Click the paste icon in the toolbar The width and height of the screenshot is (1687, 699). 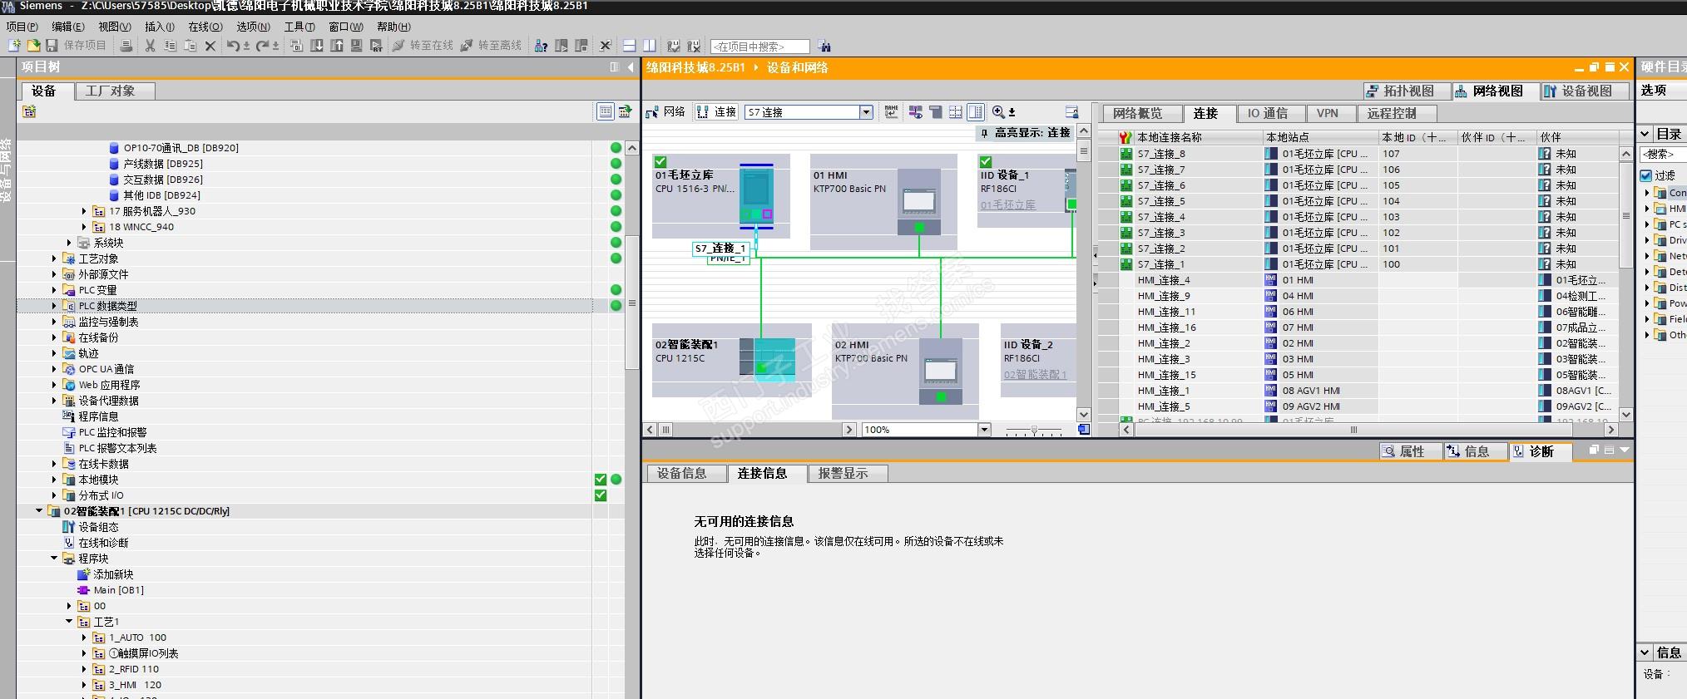click(190, 46)
